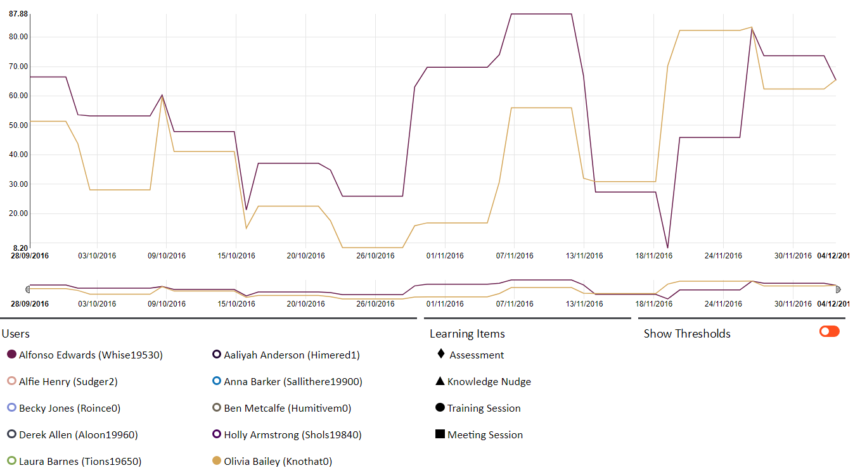This screenshot has width=860, height=475.
Task: Click the right range slider handle
Action: coord(838,289)
